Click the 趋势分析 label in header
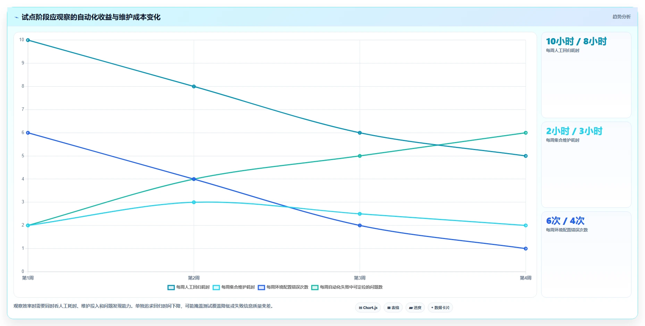 point(621,17)
